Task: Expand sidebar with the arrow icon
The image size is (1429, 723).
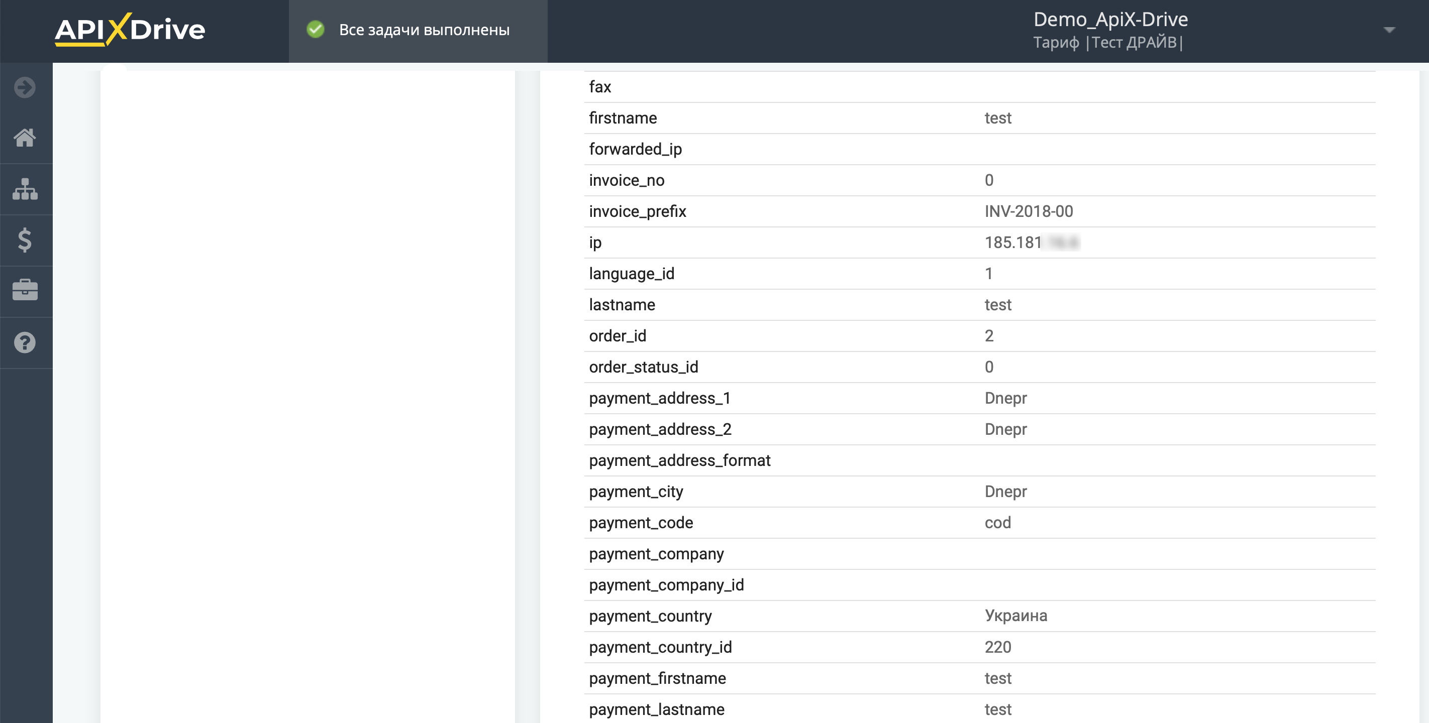Action: pos(25,87)
